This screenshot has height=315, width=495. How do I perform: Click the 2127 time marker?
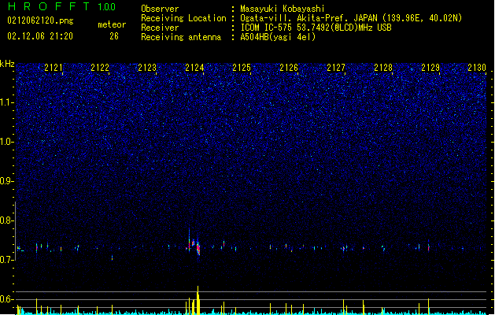click(336, 68)
